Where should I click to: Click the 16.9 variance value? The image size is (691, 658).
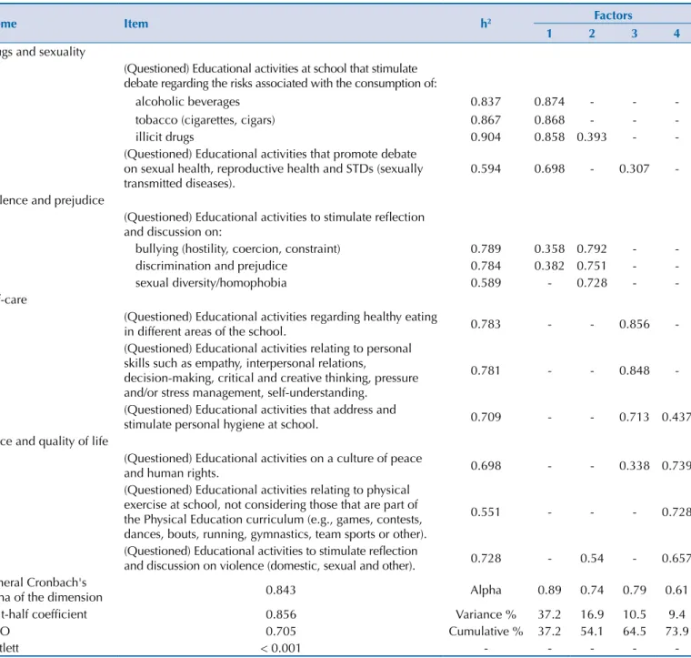[x=591, y=615]
